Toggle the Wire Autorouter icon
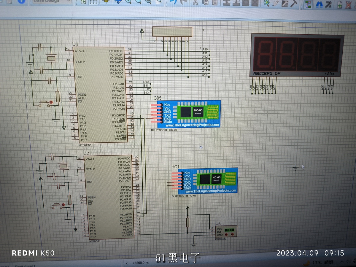 308,4
